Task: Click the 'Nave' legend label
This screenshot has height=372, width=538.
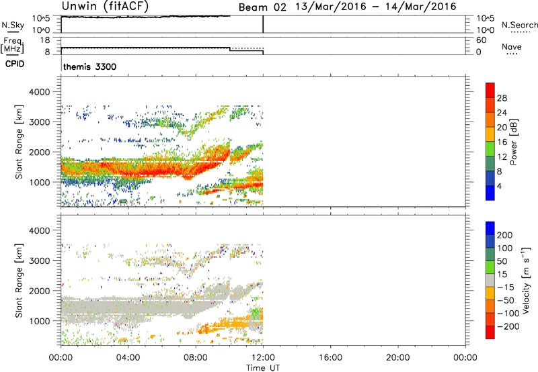Action: pyautogui.click(x=511, y=47)
